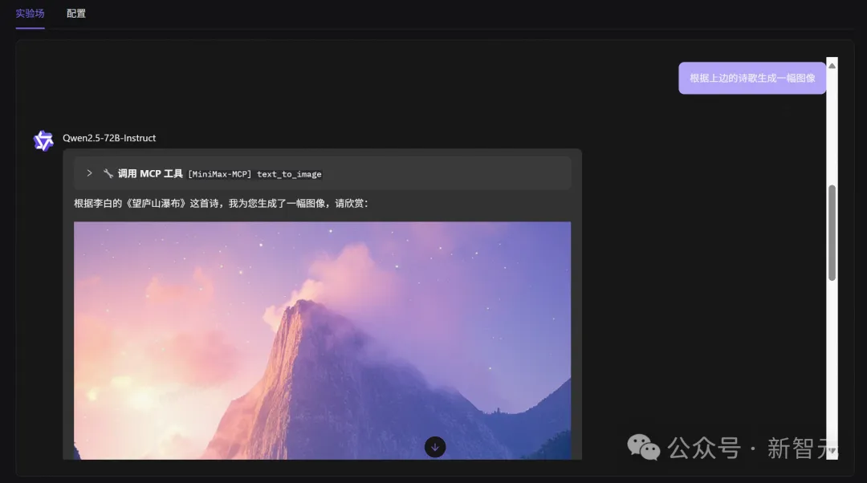This screenshot has height=483, width=867.
Task: Expand the MCP tool call details chevron
Action: click(90, 173)
